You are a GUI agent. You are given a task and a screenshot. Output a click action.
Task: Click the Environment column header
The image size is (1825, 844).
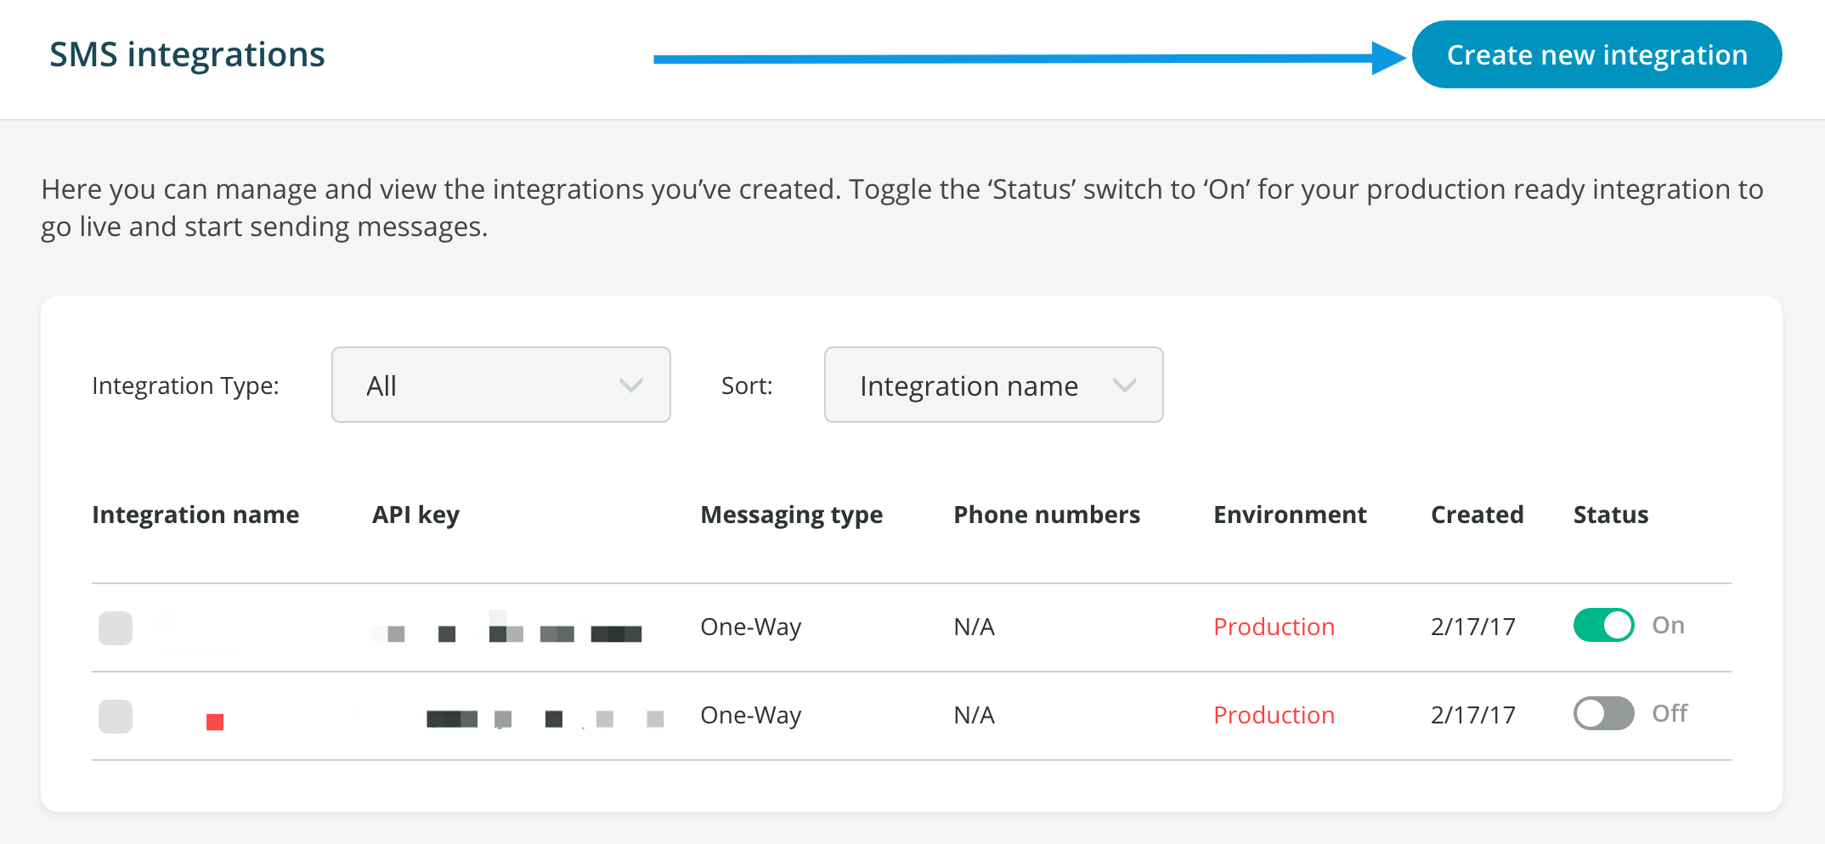click(1290, 515)
